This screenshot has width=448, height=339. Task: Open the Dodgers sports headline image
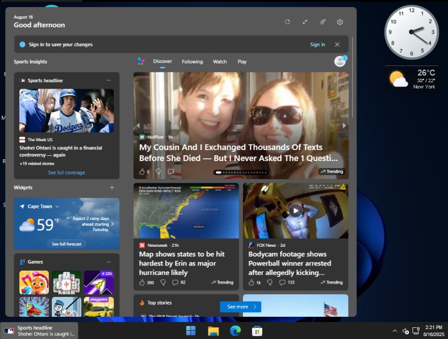click(66, 111)
